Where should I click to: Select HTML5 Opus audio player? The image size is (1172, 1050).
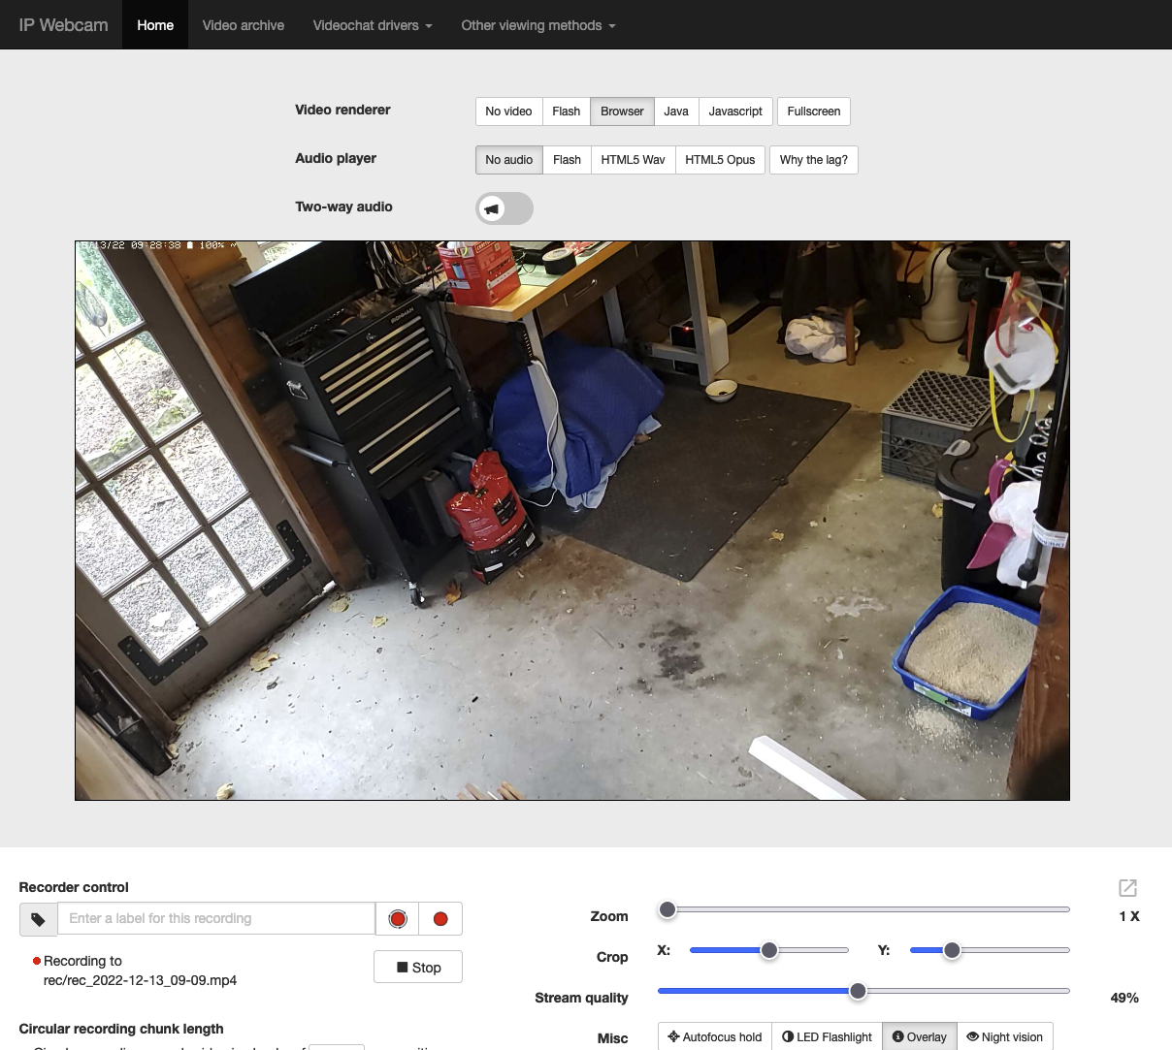(x=720, y=160)
